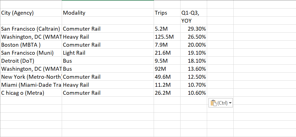The height and width of the screenshot is (137, 296).
Task: Click the cell containing "YOY"
Action: (187, 21)
